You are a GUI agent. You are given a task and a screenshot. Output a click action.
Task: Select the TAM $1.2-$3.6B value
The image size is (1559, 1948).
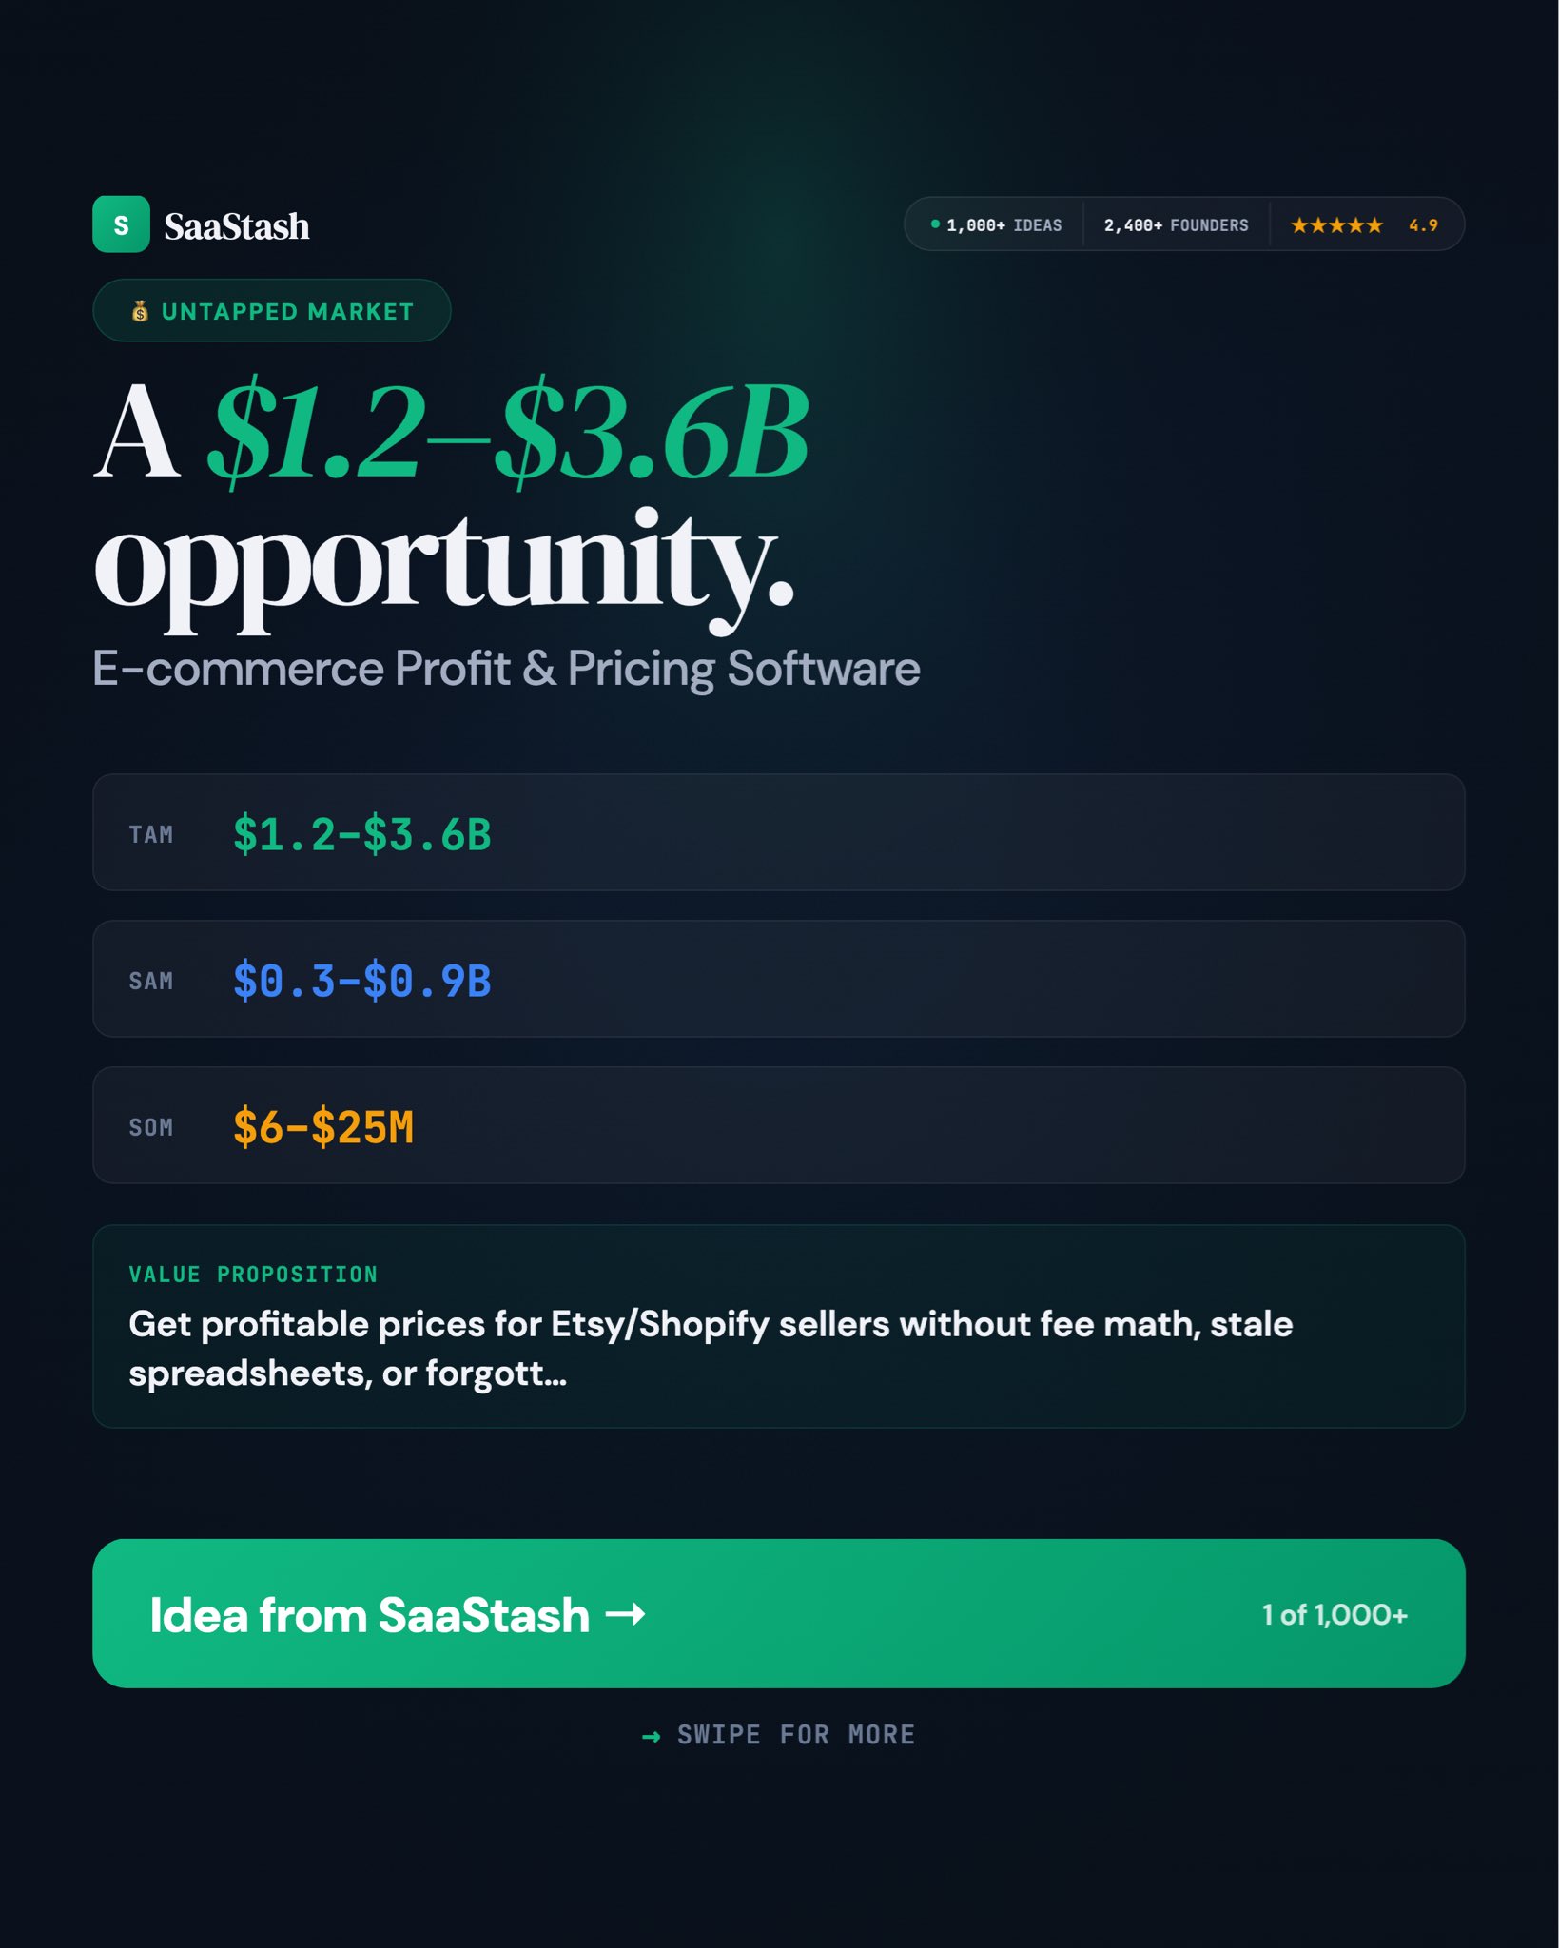coord(361,834)
